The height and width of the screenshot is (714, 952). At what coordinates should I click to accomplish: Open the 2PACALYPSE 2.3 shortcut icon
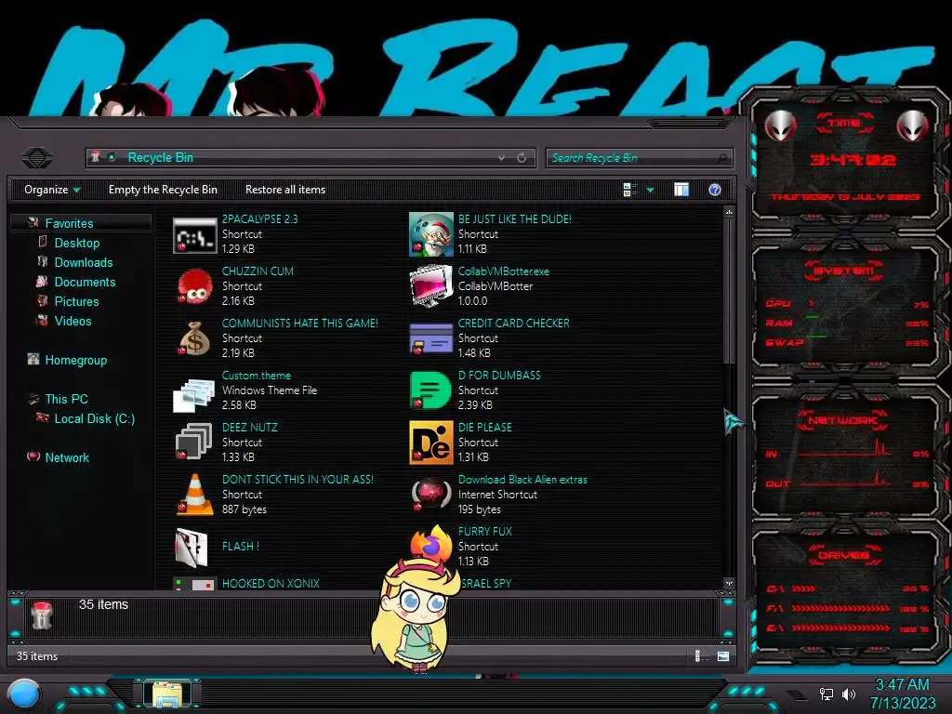pos(194,235)
